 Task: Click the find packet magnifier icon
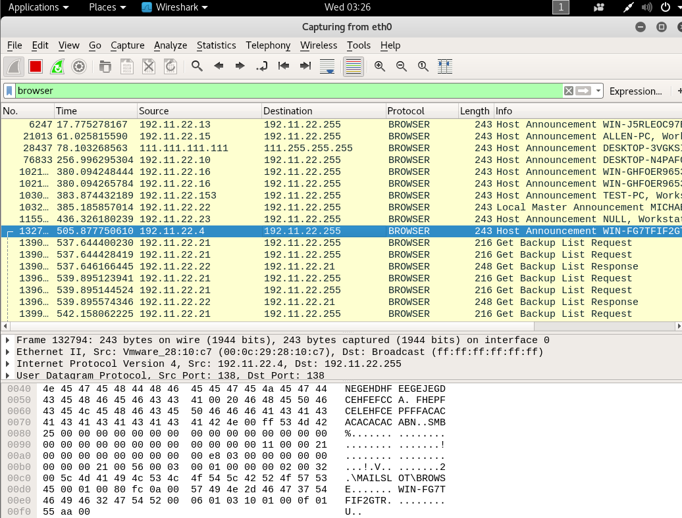pos(197,66)
